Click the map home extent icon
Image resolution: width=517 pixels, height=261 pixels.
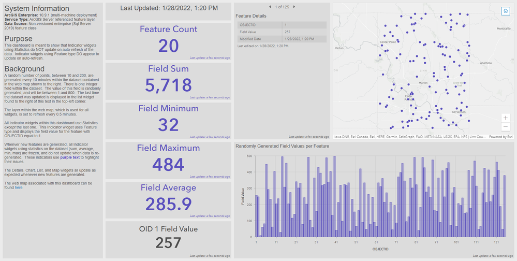tap(505, 11)
